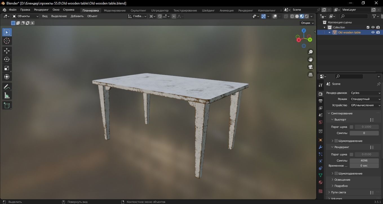The image size is (383, 204).
Task: Enable viewport noise threshold checkbox
Action: pos(351,127)
